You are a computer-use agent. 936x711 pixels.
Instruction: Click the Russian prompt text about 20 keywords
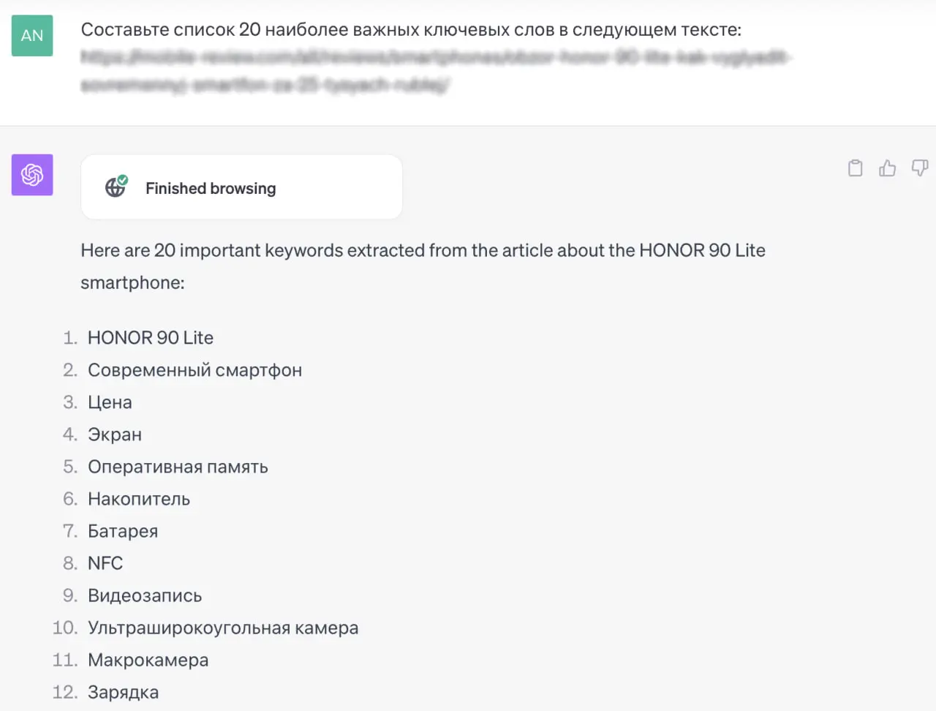(411, 30)
